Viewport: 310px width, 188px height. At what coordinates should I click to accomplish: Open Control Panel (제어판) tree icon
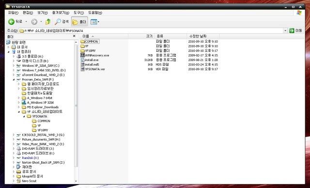tap(19, 167)
